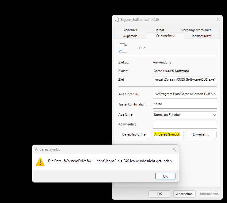Open the Erweitert... options
The width and height of the screenshot is (227, 203).
pos(201,134)
